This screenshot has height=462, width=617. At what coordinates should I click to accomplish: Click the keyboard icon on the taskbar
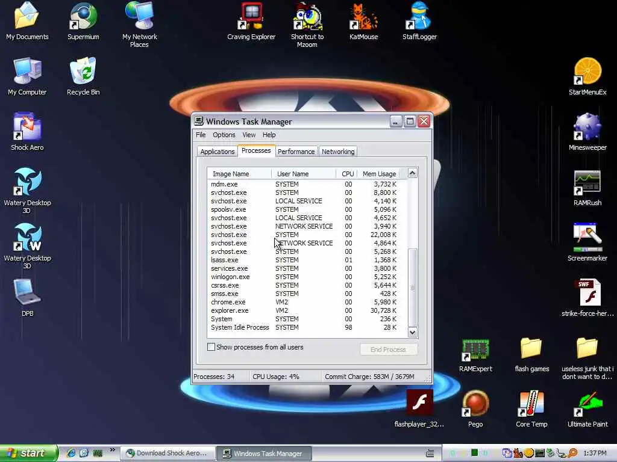point(430,454)
